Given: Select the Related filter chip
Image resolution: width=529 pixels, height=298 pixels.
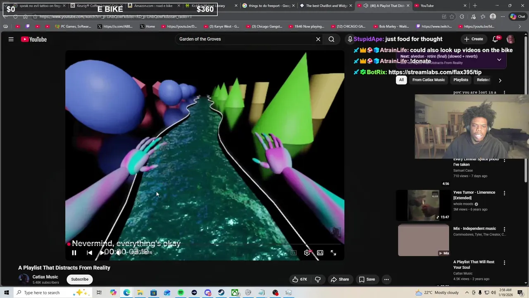Looking at the screenshot, I should point(483,80).
